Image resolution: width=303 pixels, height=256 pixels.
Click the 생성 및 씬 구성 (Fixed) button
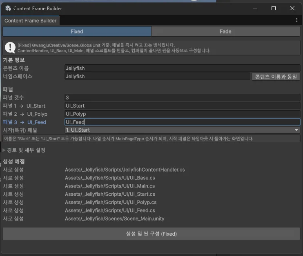151,234
